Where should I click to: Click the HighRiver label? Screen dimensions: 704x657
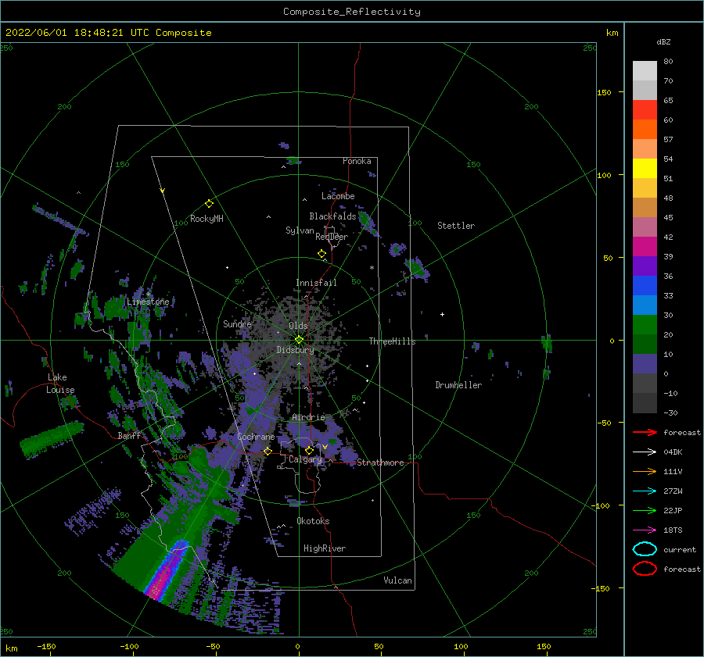point(325,548)
